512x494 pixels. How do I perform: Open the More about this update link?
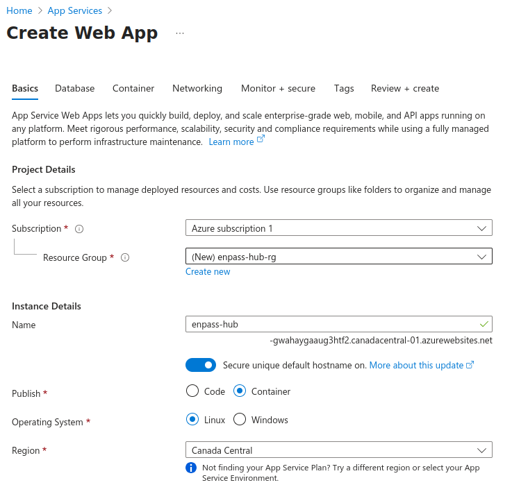421,365
